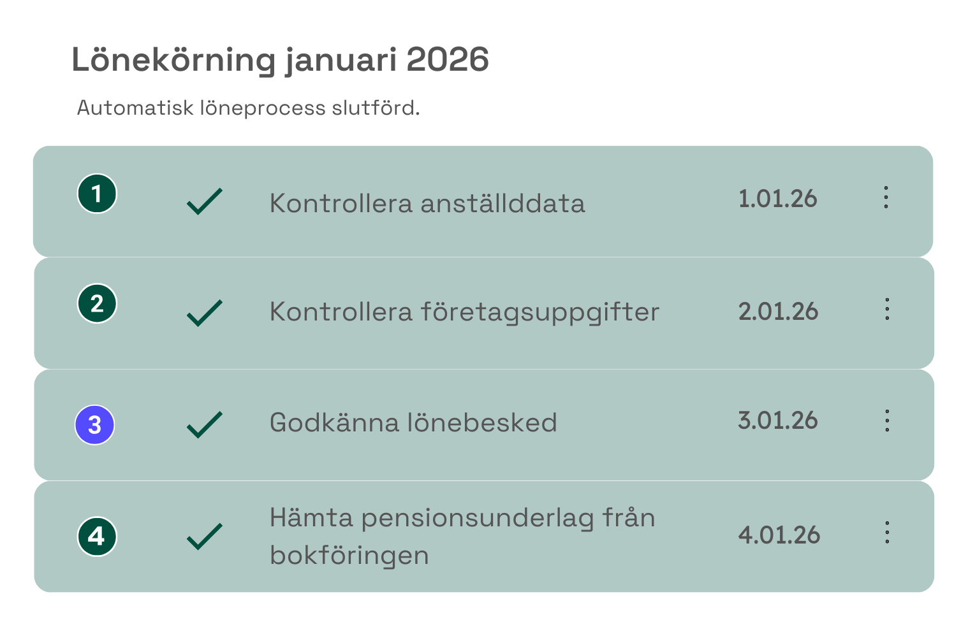
Task: Open the menu on Kontrollera företagsuppgifter row
Action: [x=886, y=310]
